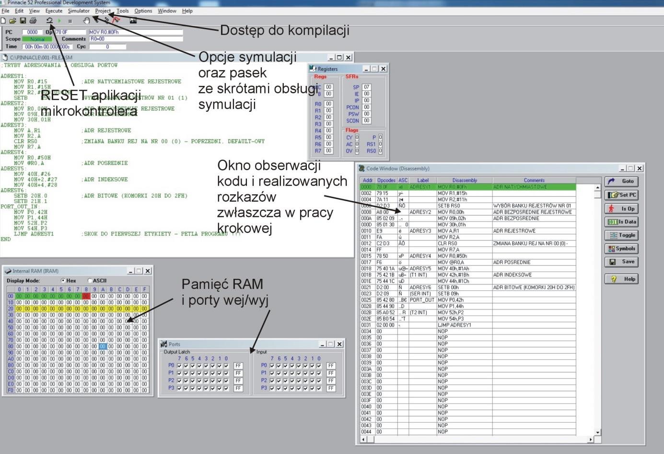Open the Tools menu
Viewport: 664px width, 454px height.
tap(123, 11)
